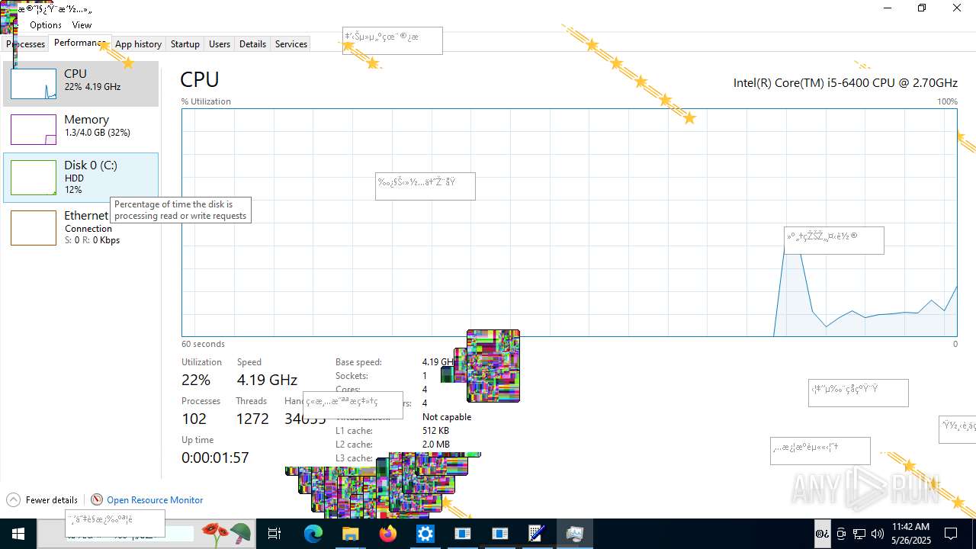The width and height of the screenshot is (976, 549).
Task: Open the Windows Start menu
Action: (x=18, y=534)
